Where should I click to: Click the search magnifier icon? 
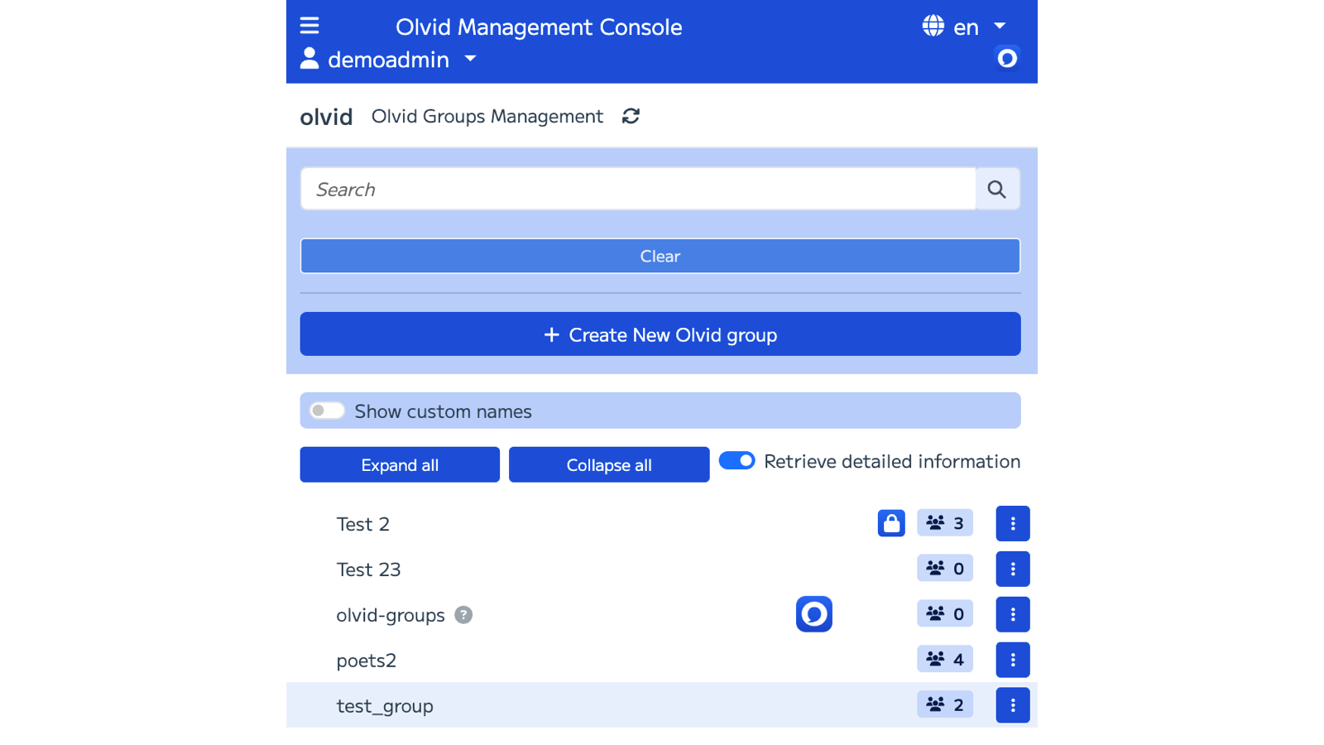click(996, 189)
